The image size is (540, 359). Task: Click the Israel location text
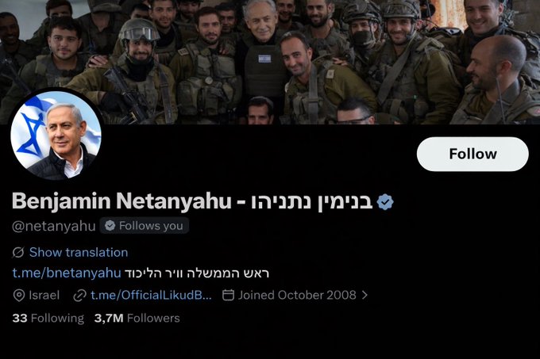pyautogui.click(x=44, y=295)
